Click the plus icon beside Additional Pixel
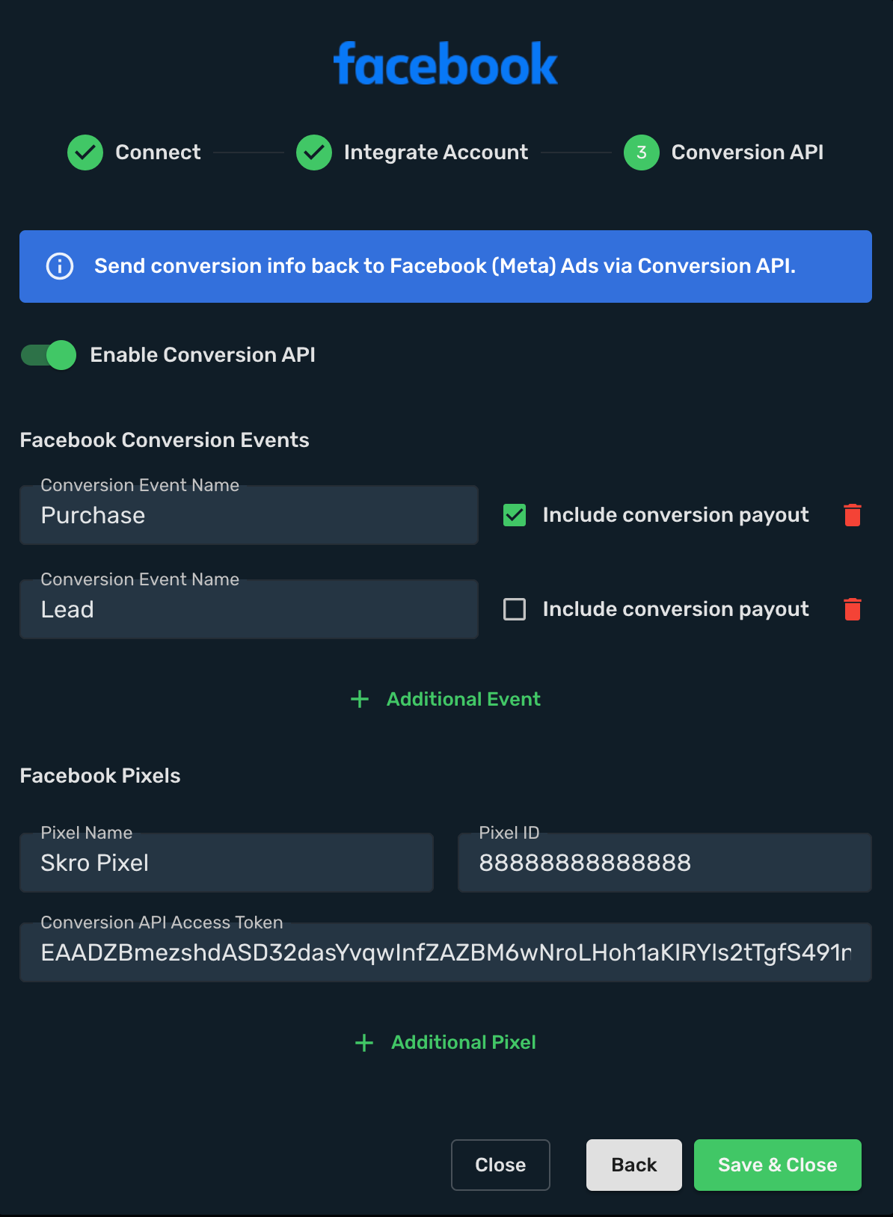Image resolution: width=893 pixels, height=1217 pixels. pos(364,1043)
